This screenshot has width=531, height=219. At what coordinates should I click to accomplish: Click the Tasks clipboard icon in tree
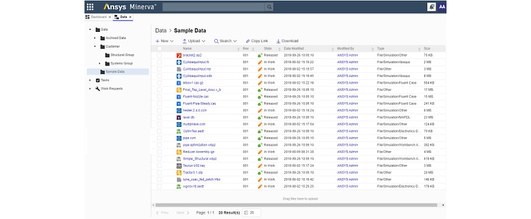(x=98, y=80)
